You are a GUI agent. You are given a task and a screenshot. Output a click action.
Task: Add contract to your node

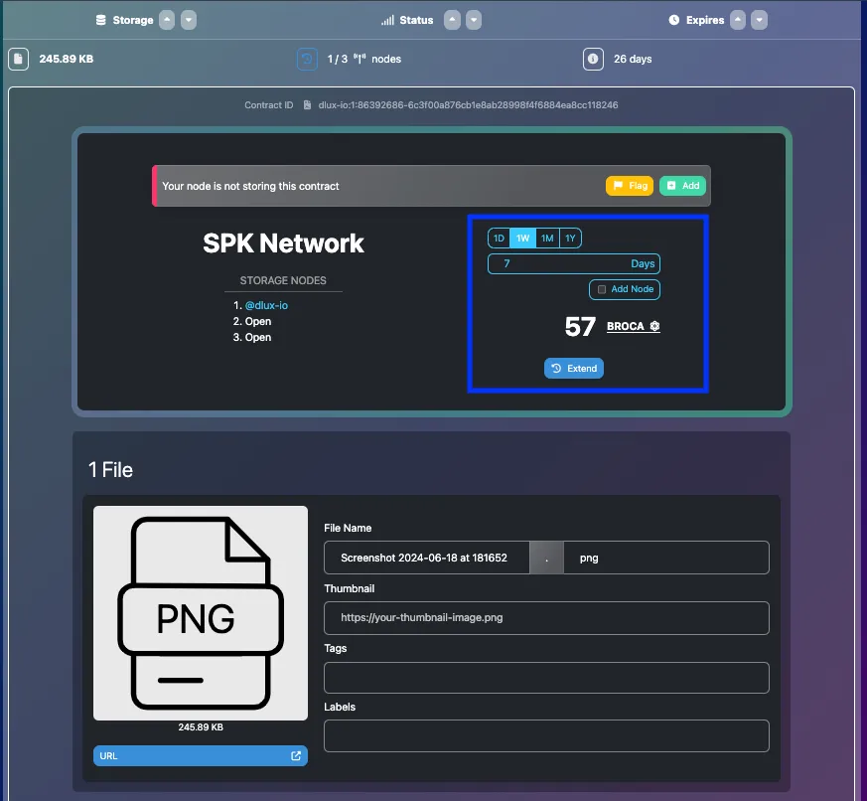pos(683,186)
